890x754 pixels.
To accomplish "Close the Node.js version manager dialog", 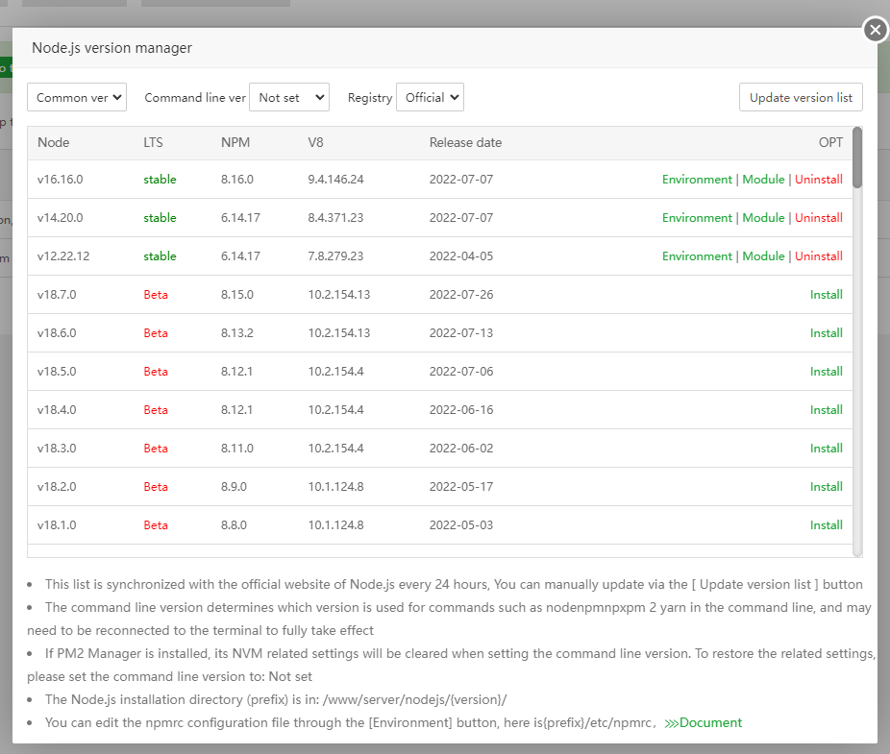I will (x=875, y=30).
